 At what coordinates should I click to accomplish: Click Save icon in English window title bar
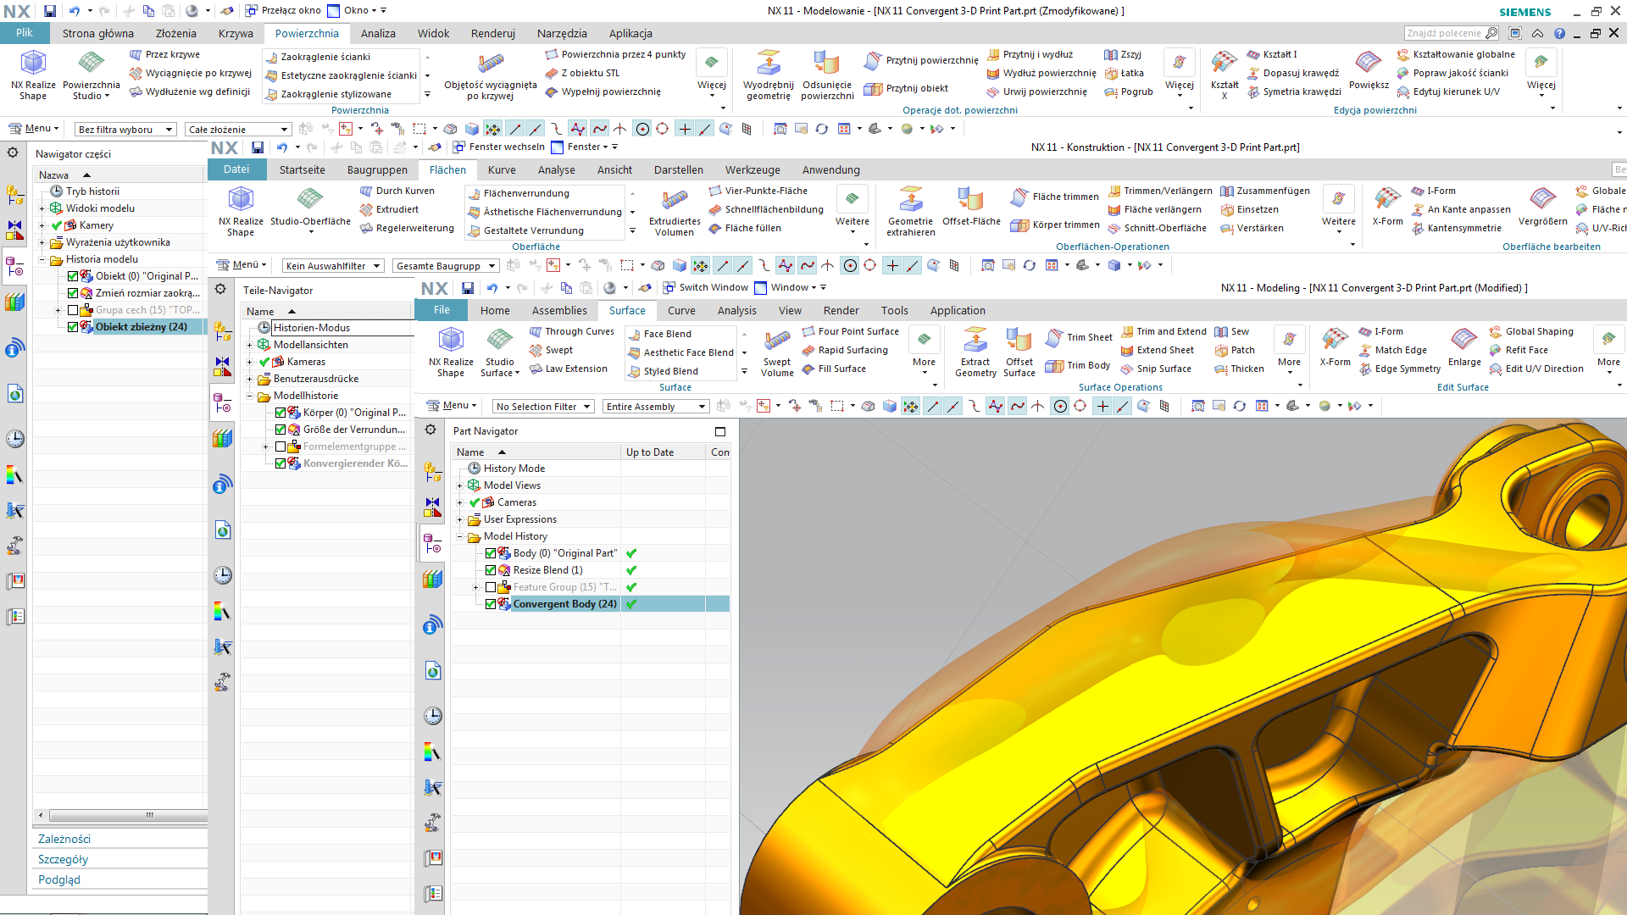click(x=467, y=288)
